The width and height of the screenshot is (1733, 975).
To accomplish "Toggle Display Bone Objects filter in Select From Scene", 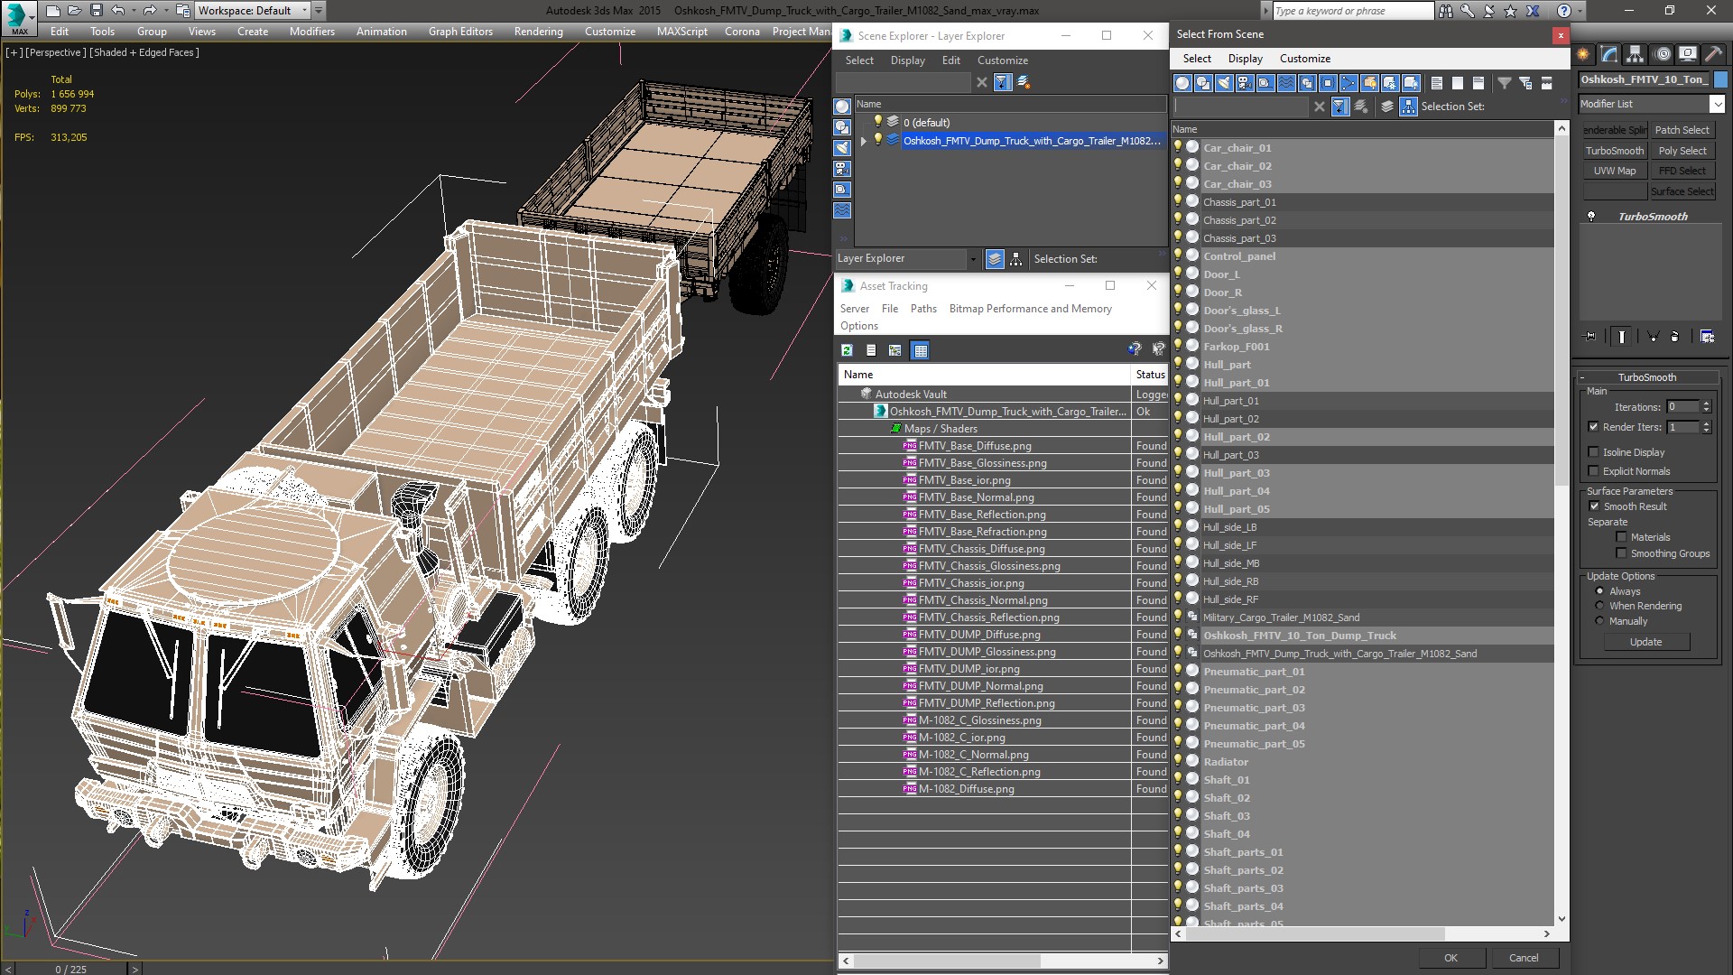I will coord(1348,83).
